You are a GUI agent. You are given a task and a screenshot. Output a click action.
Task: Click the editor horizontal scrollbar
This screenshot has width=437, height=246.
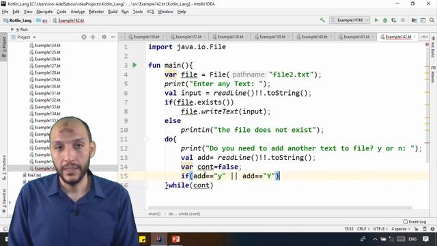point(280,208)
